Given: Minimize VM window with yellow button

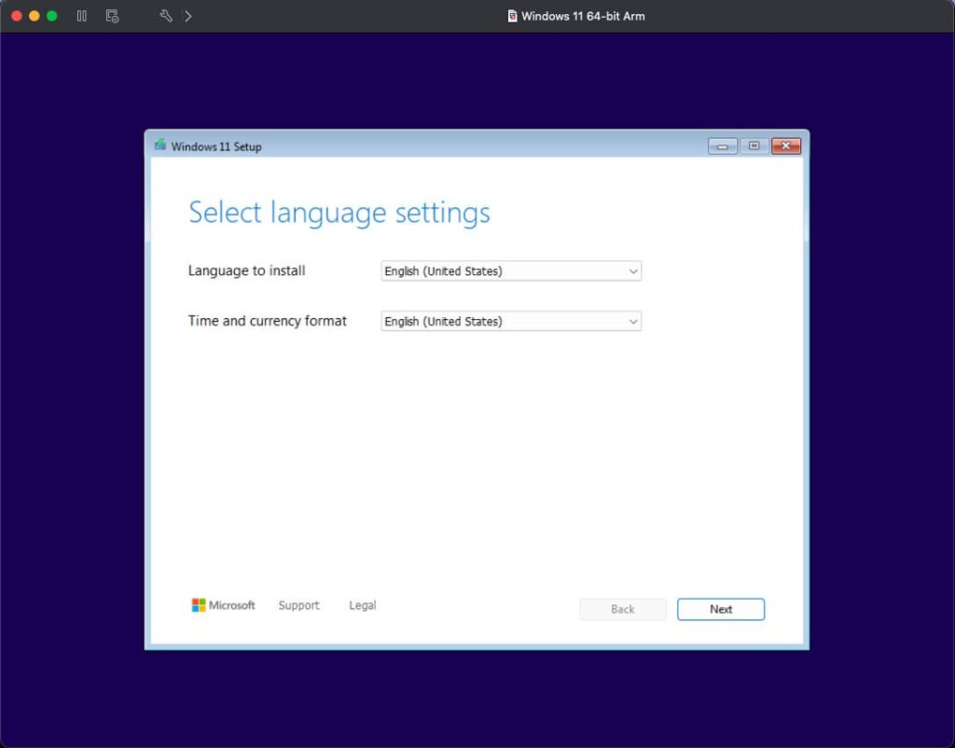Looking at the screenshot, I should [x=35, y=16].
